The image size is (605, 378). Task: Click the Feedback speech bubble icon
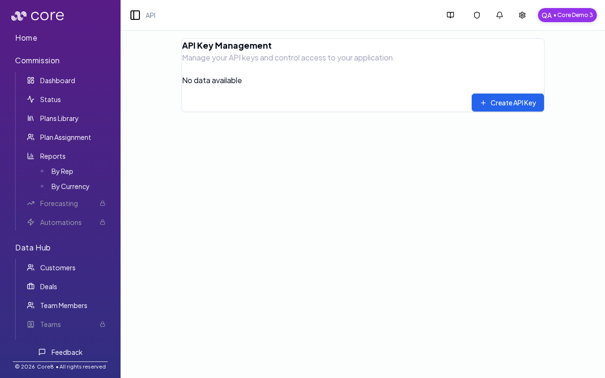click(x=42, y=352)
